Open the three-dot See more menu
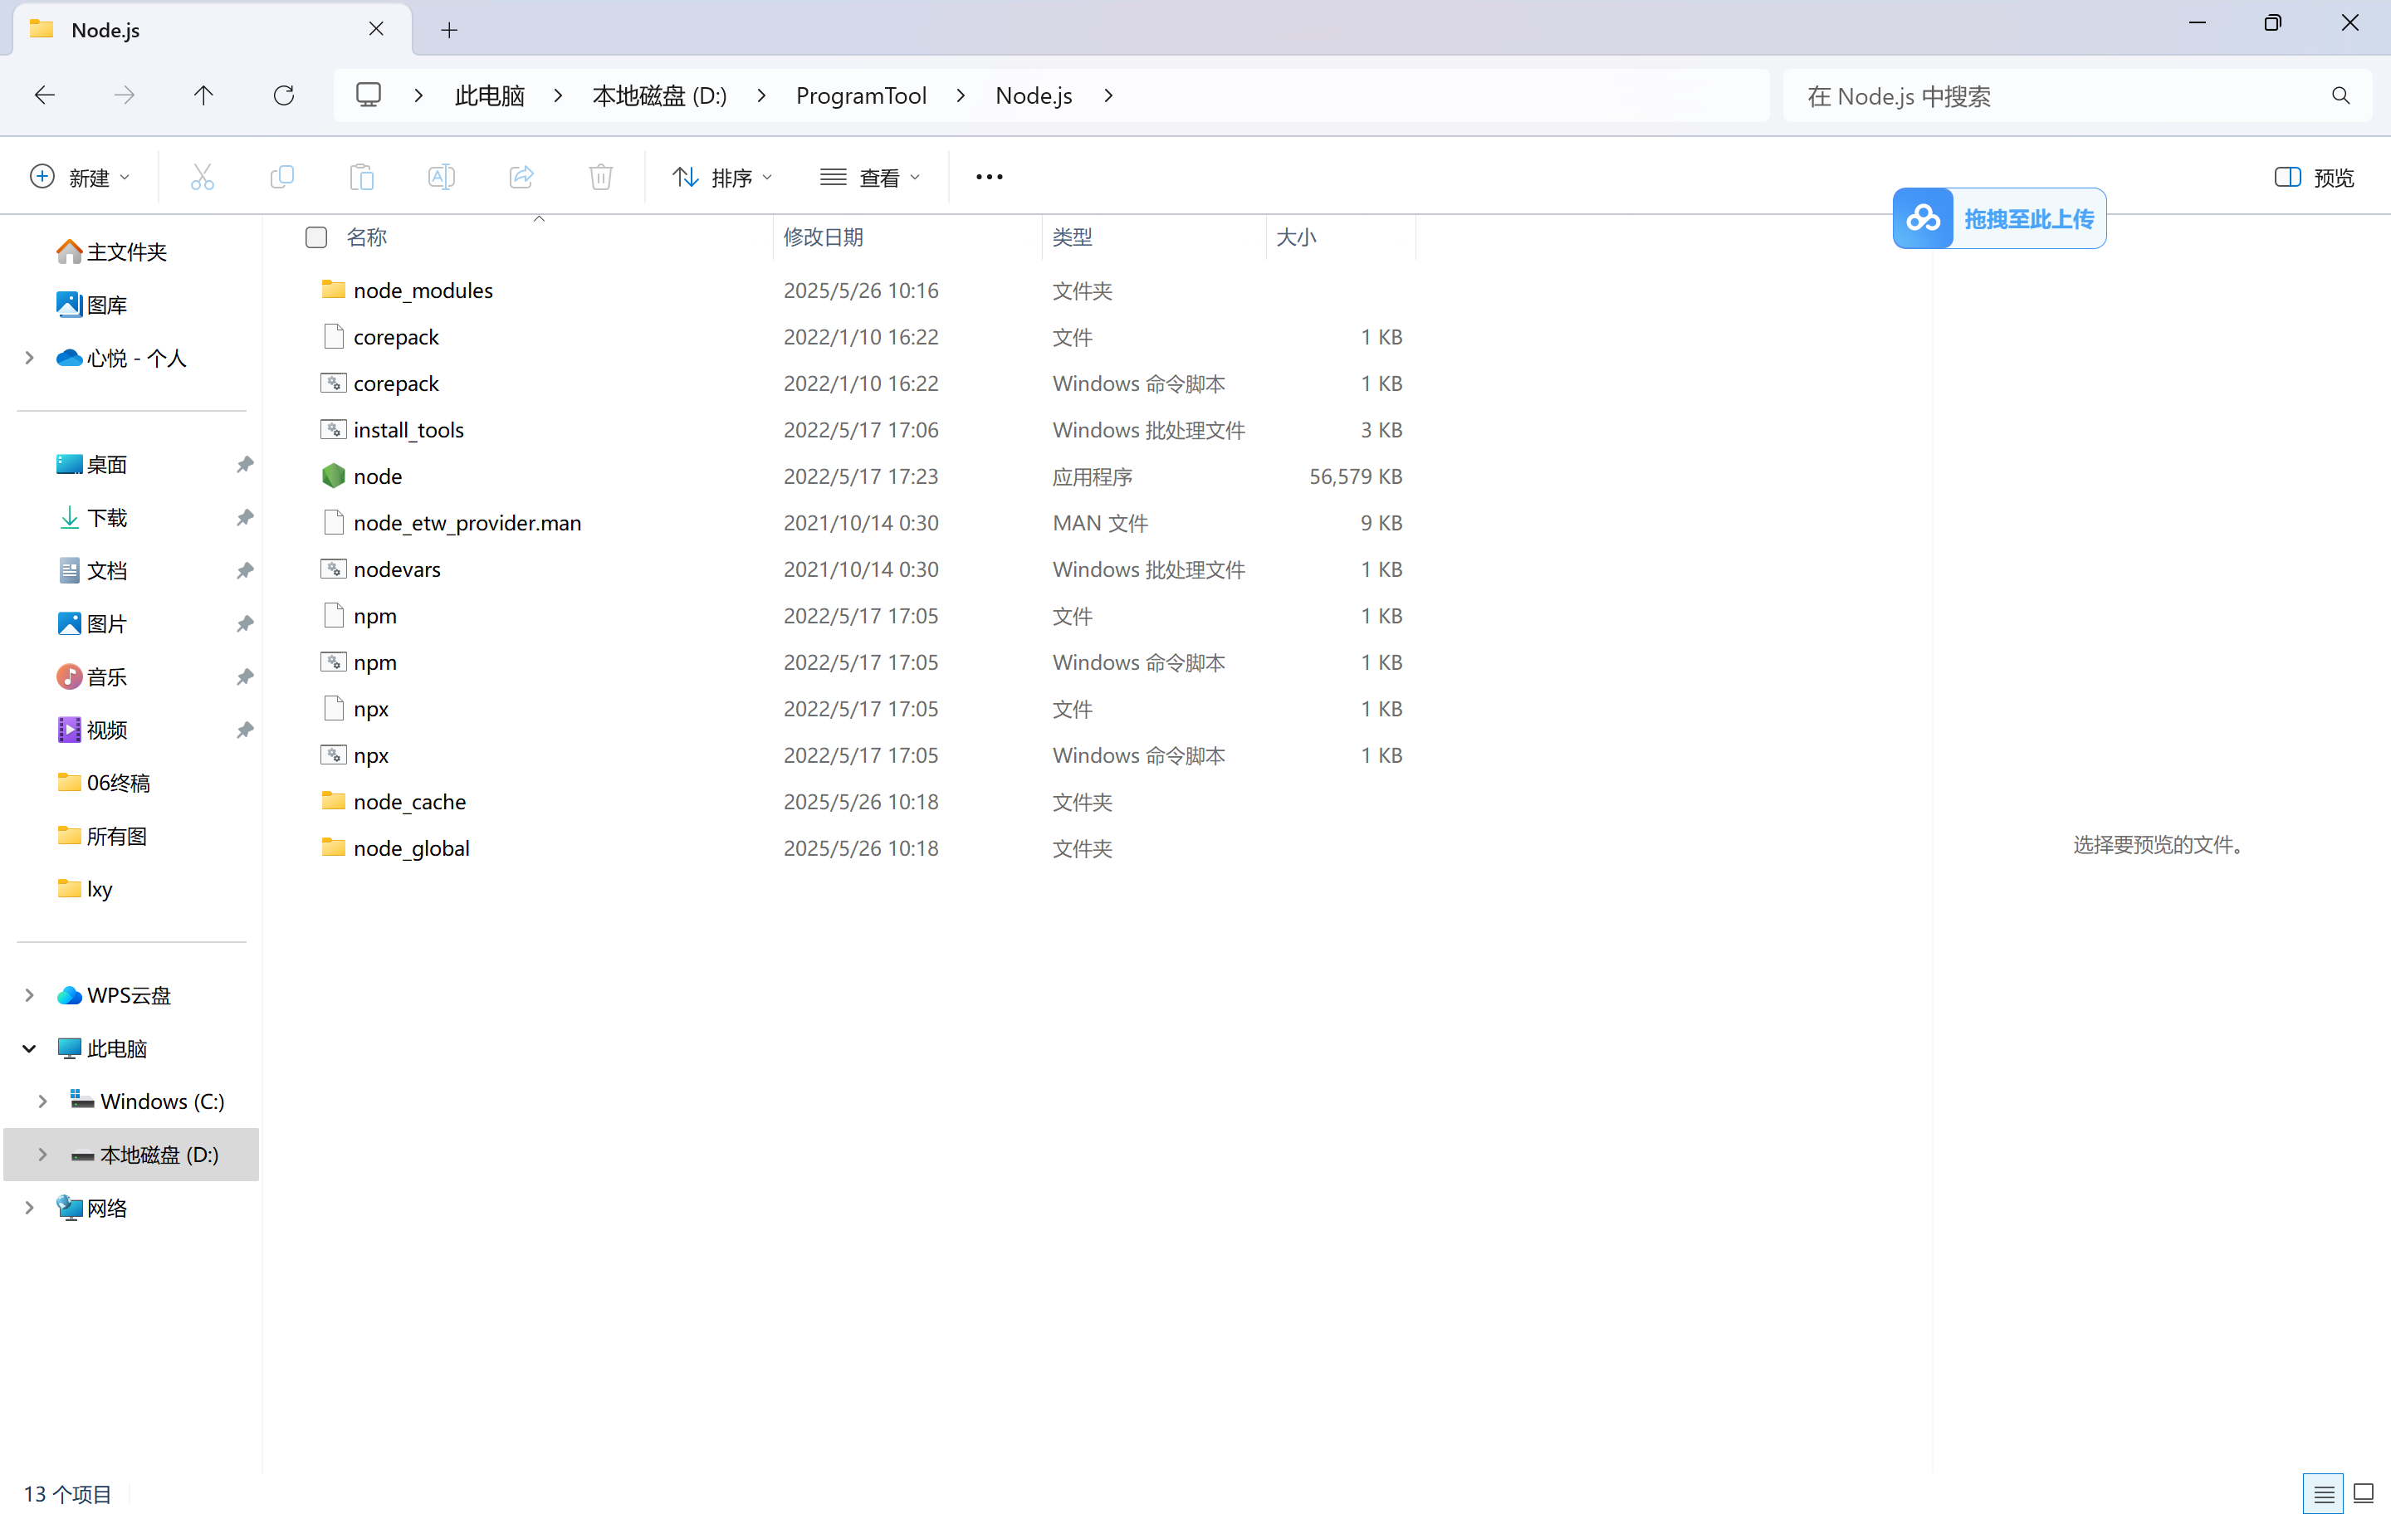 pos(989,177)
